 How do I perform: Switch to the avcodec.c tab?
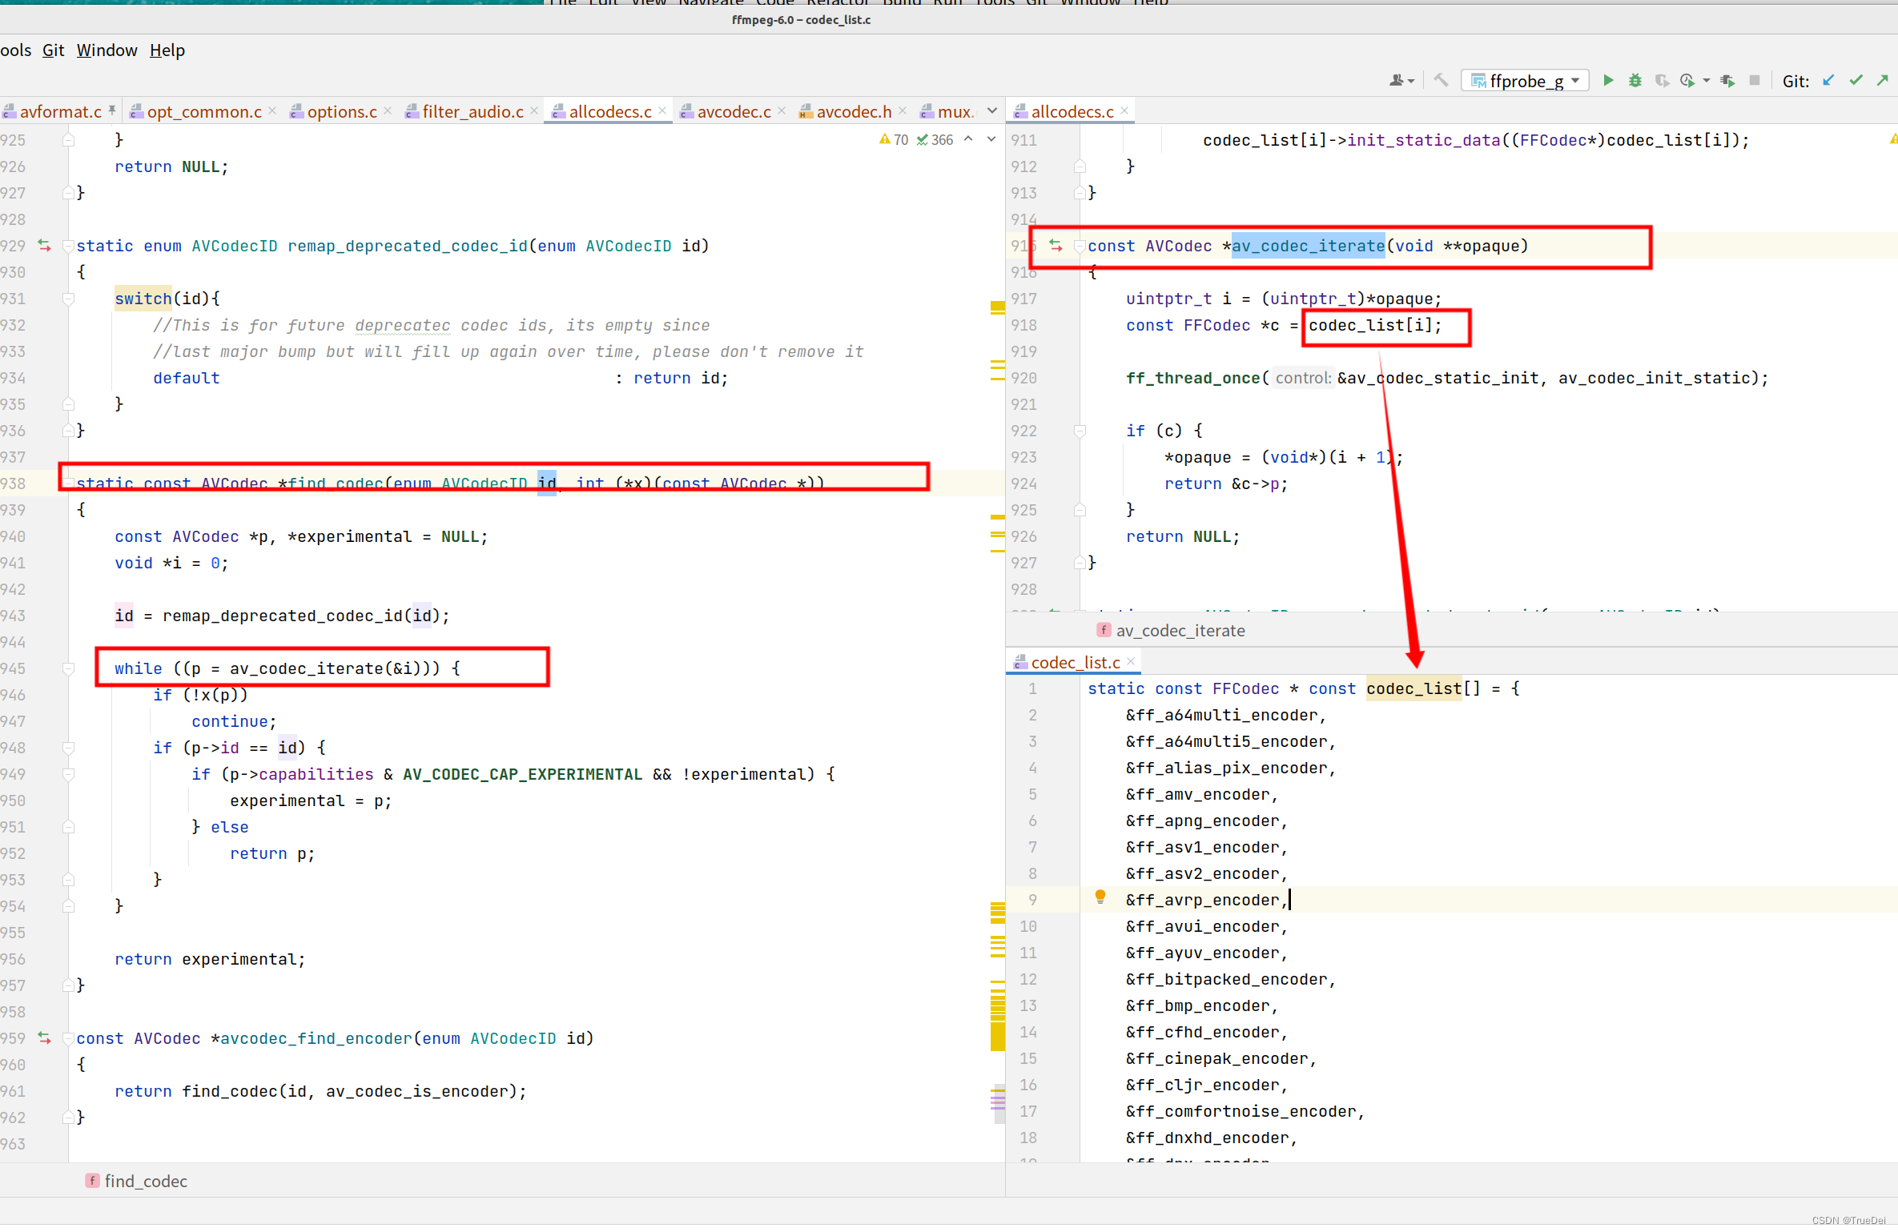pos(733,112)
